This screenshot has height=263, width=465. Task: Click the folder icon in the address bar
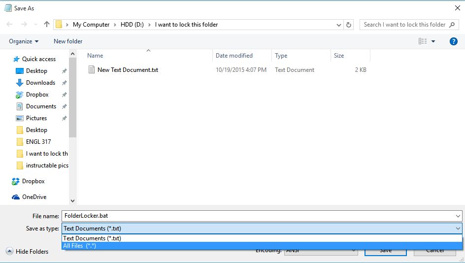59,24
